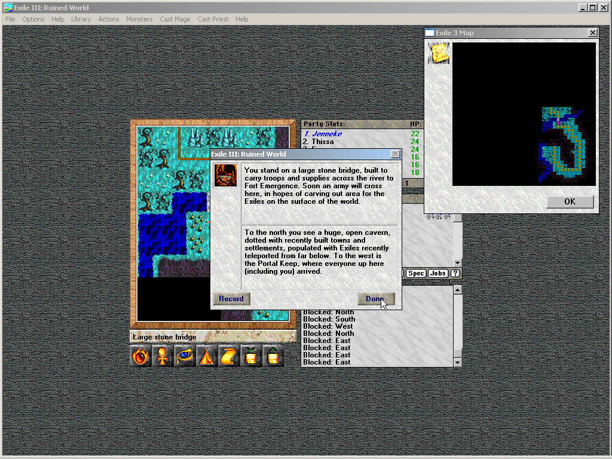Open the map scroll icon
Image resolution: width=612 pixels, height=459 pixels.
point(229,356)
